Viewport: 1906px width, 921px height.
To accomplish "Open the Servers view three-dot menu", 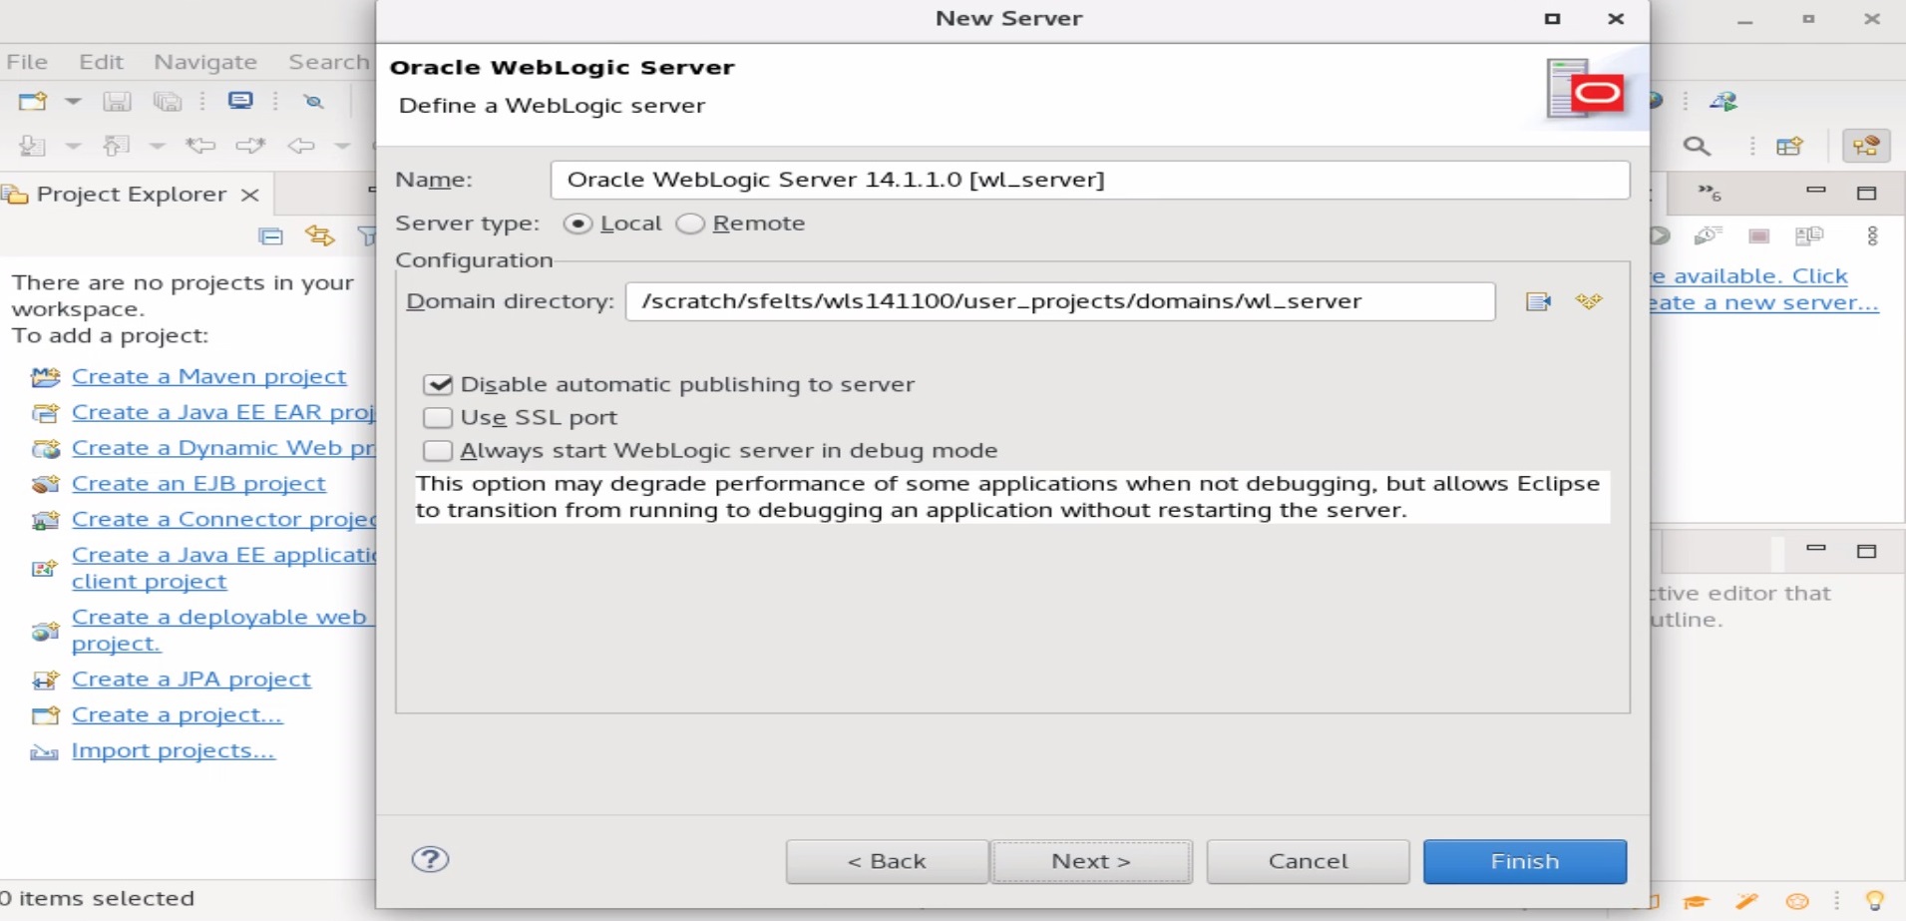I will tap(1872, 235).
